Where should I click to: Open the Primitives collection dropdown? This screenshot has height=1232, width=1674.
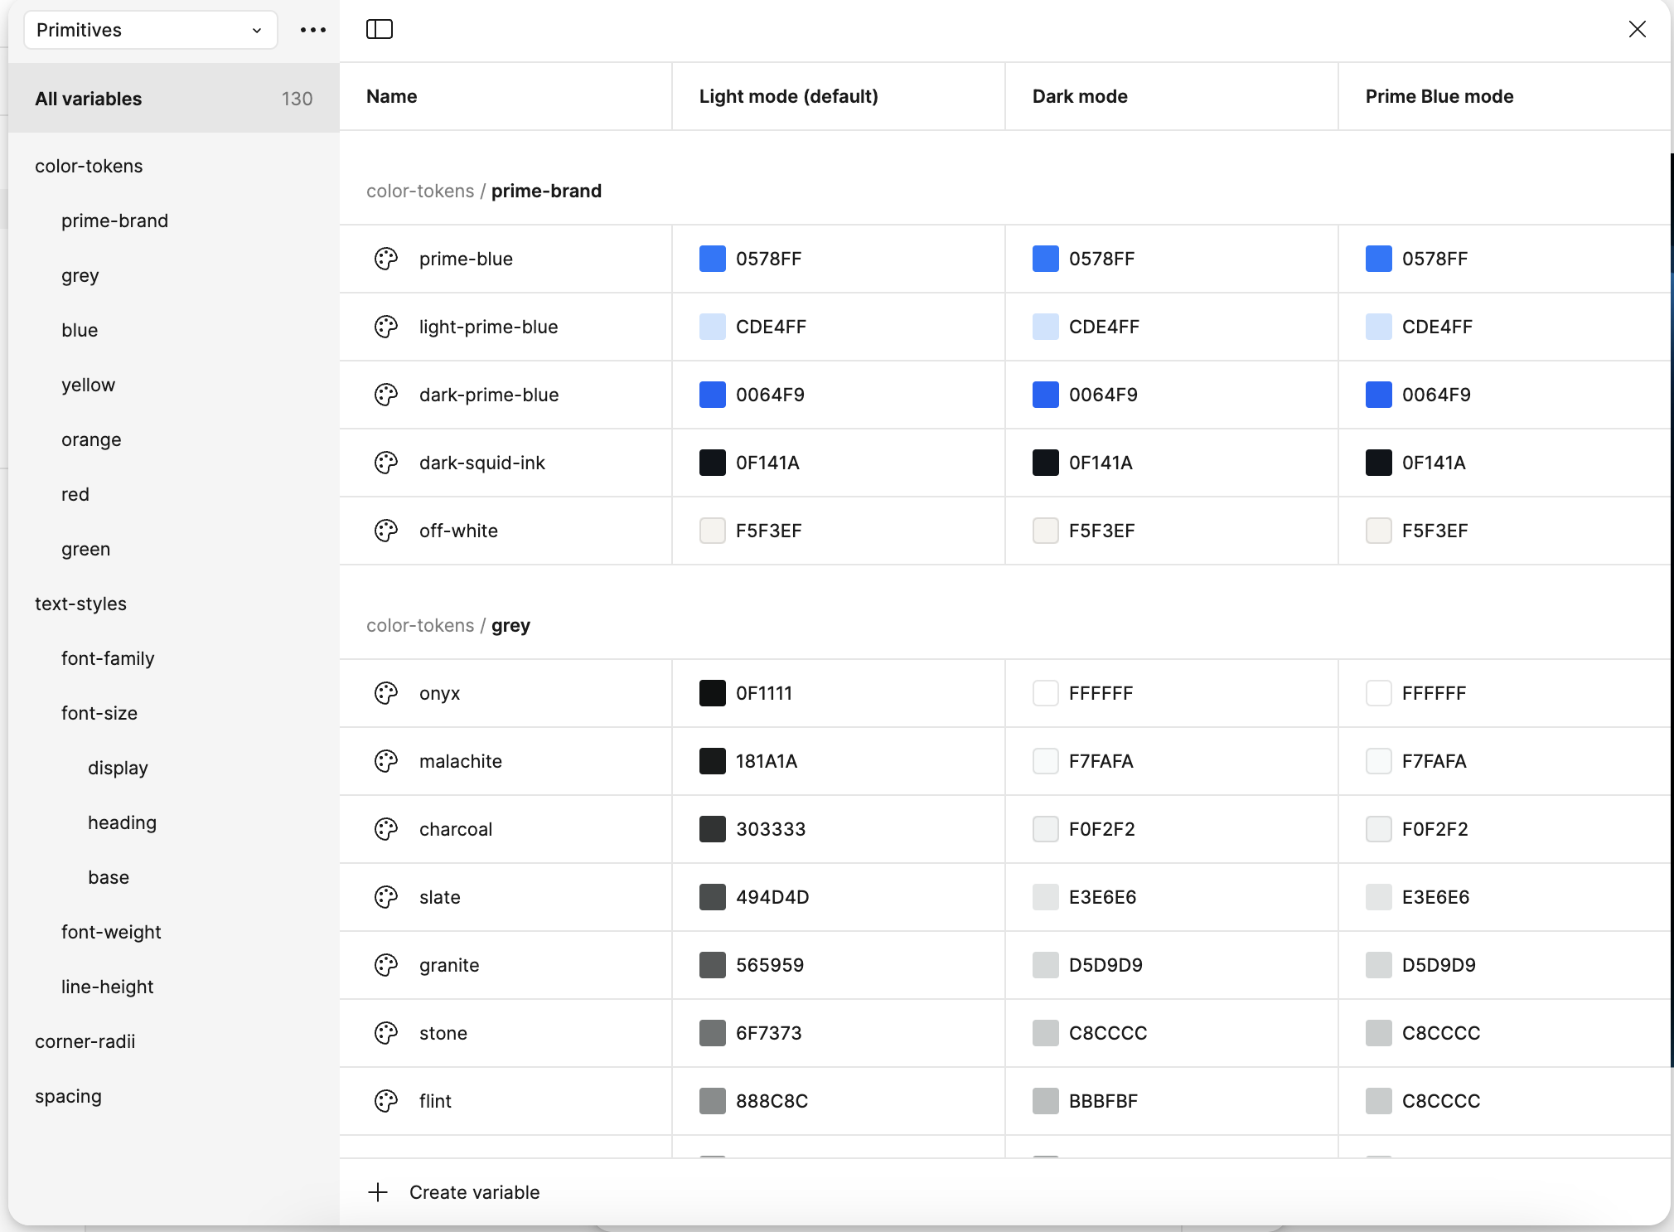150,30
